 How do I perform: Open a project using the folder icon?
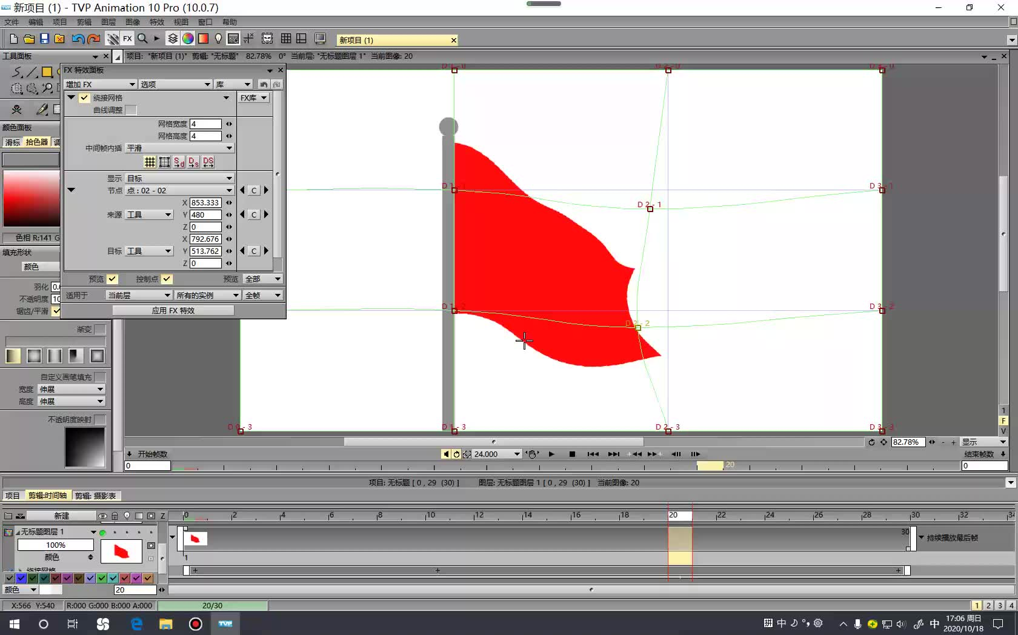pos(29,39)
